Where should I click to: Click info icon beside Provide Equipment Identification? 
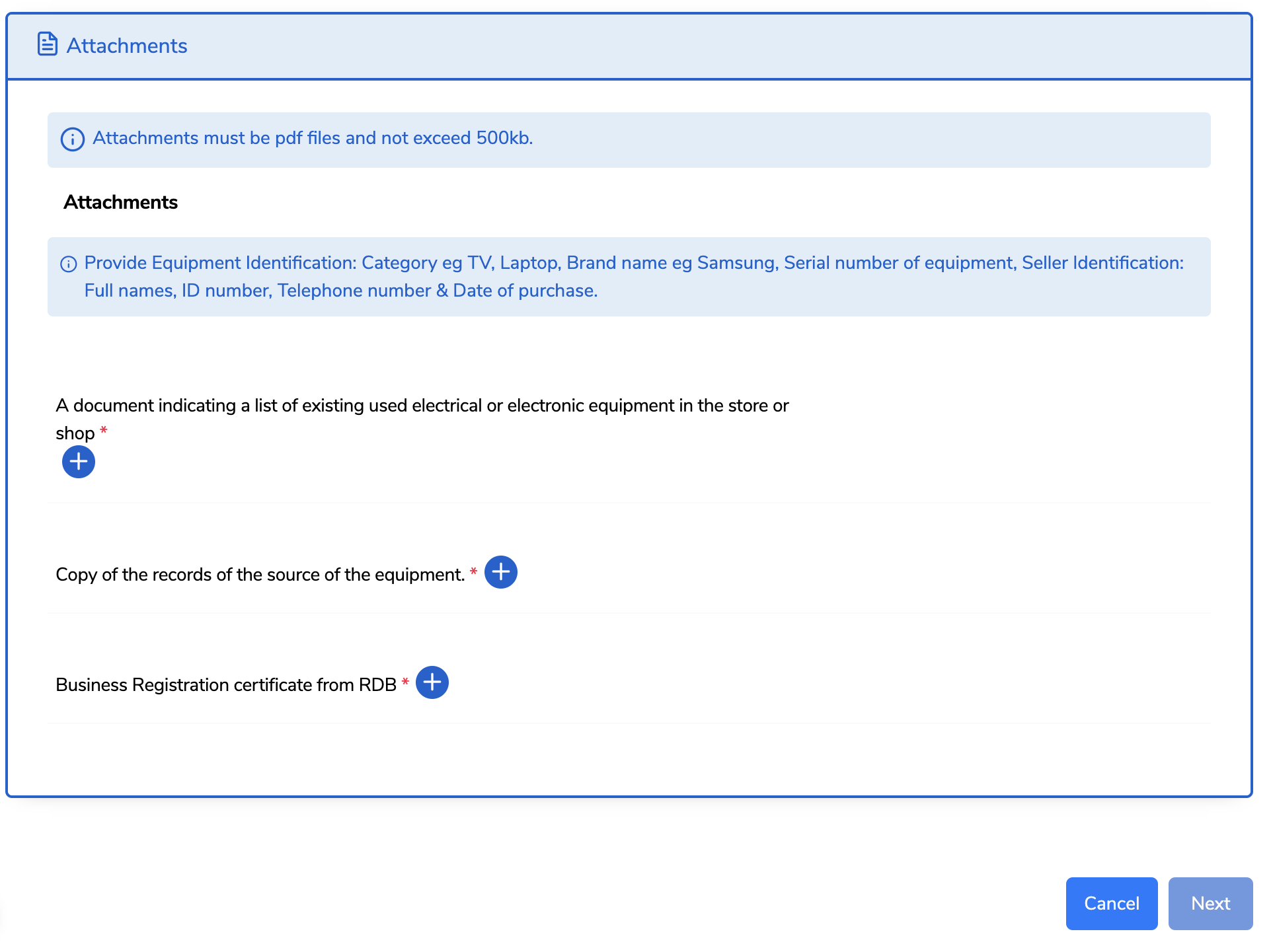click(x=69, y=264)
